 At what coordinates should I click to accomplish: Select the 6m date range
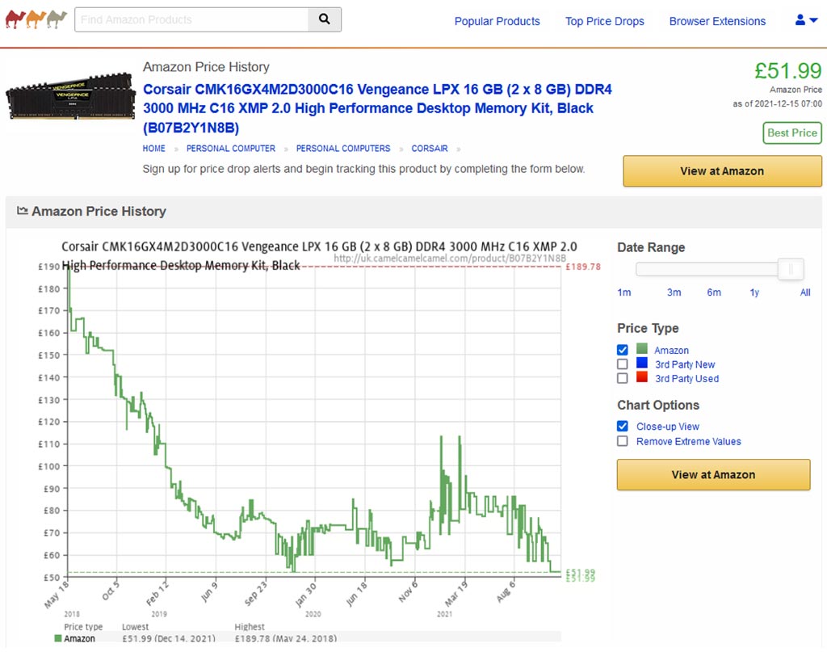tap(714, 292)
